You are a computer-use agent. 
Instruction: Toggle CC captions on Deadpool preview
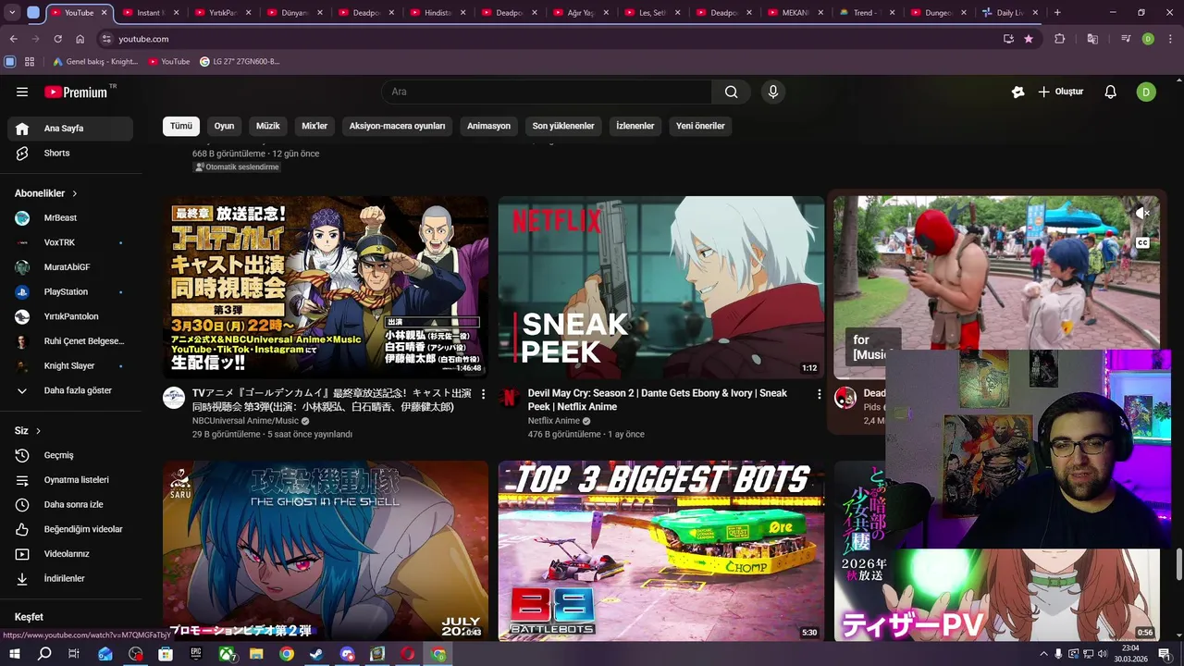(x=1142, y=242)
